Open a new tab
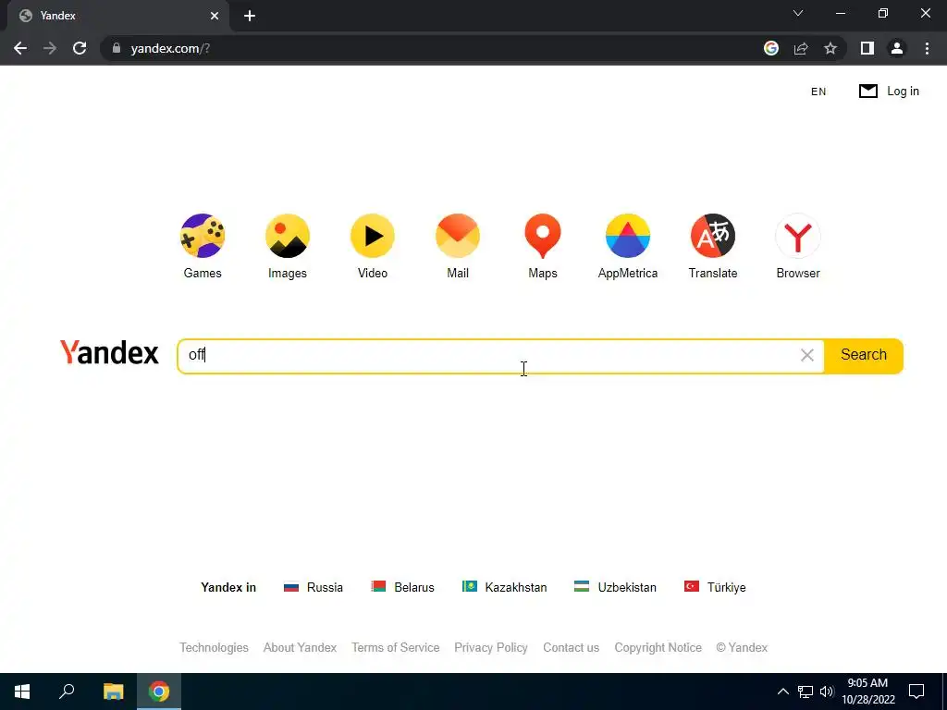 [250, 16]
